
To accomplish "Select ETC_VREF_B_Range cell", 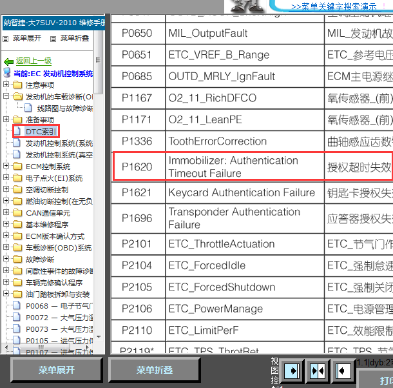I will pyautogui.click(x=245, y=55).
